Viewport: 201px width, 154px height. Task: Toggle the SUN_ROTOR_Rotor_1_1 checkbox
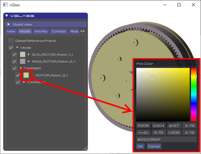pyautogui.click(x=14, y=54)
